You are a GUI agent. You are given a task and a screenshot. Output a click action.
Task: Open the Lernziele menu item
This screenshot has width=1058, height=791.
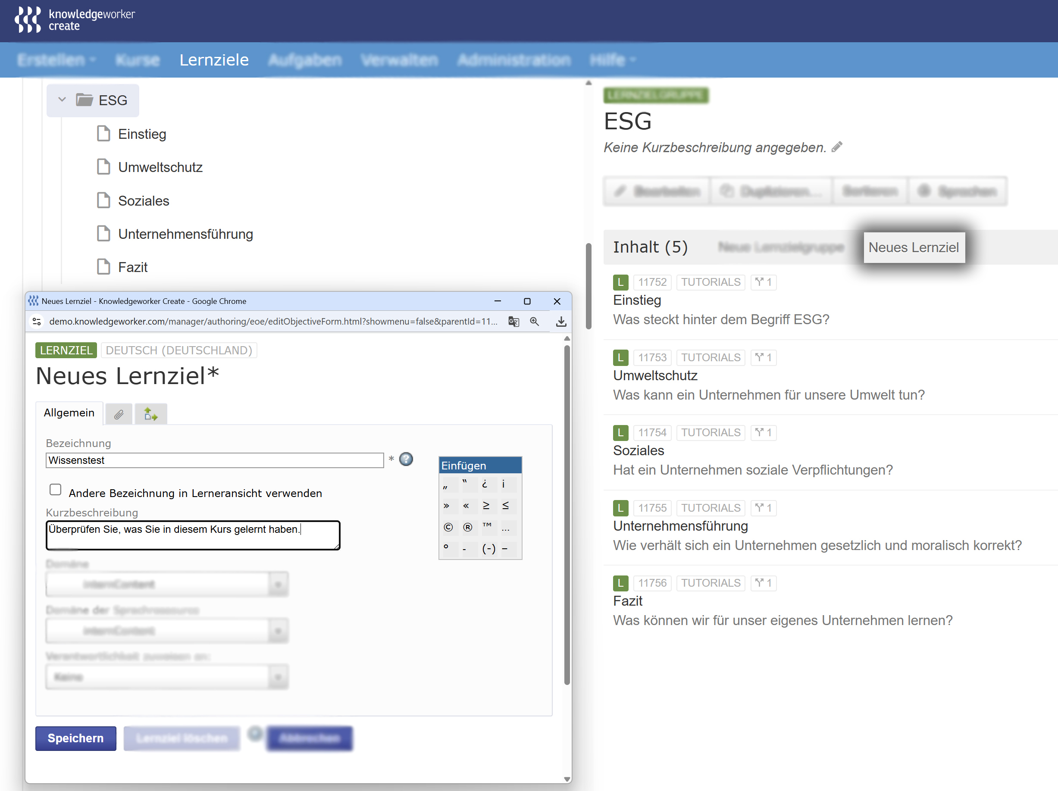(214, 60)
